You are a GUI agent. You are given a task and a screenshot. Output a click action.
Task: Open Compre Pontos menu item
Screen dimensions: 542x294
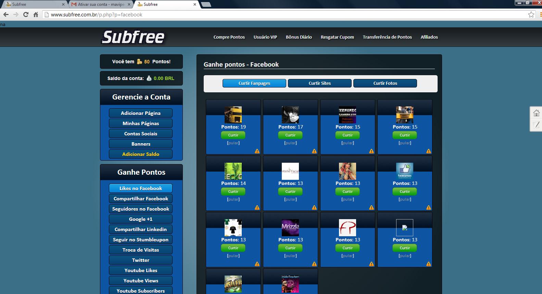pyautogui.click(x=229, y=37)
